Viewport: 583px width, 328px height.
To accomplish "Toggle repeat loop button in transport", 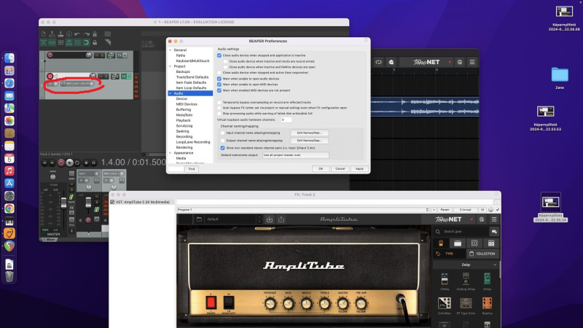I will 77,163.
